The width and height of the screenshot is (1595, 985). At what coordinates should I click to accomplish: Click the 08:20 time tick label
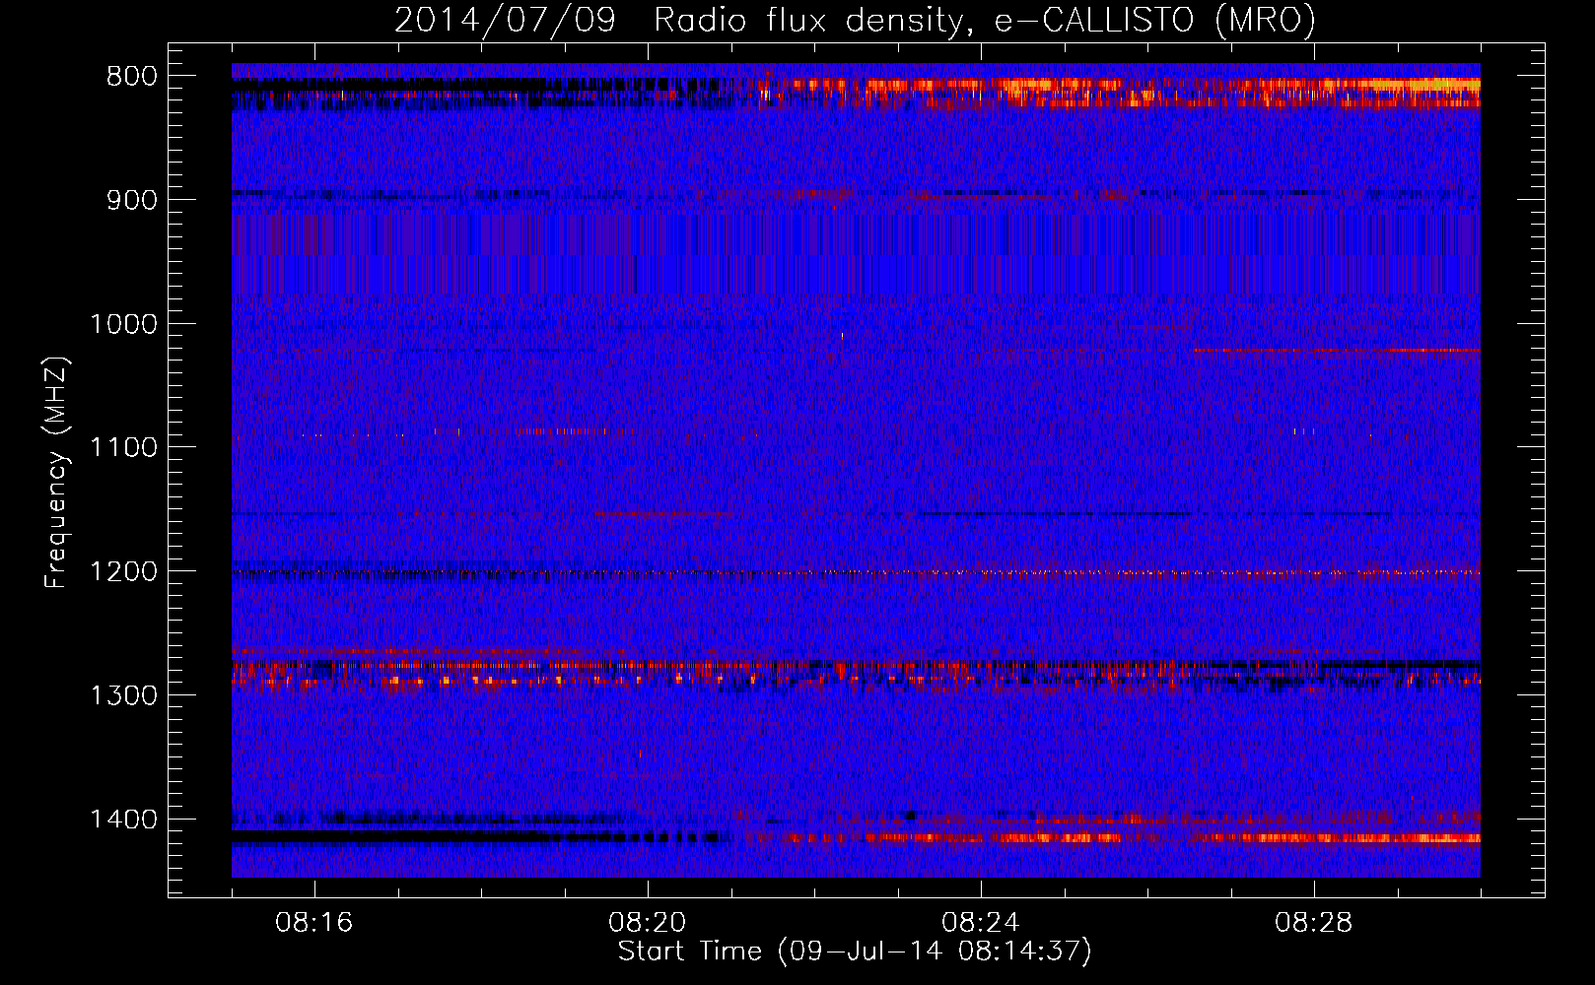point(648,923)
